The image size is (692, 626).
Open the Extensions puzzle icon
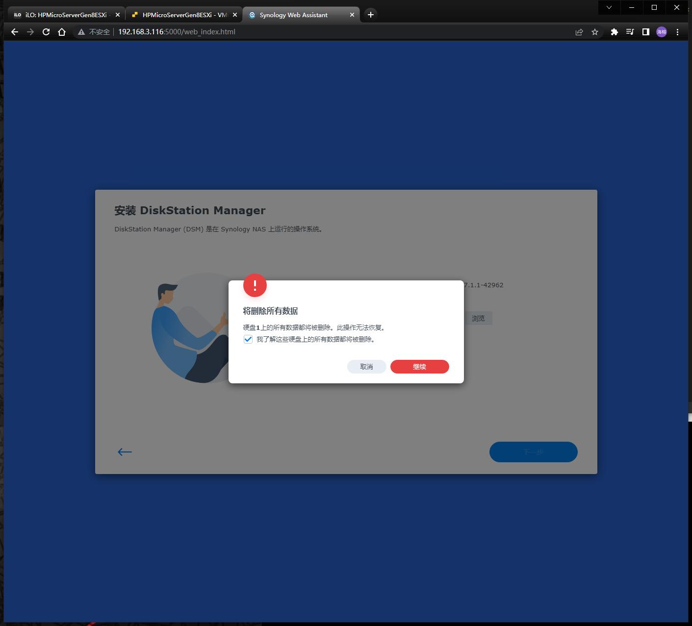[614, 32]
